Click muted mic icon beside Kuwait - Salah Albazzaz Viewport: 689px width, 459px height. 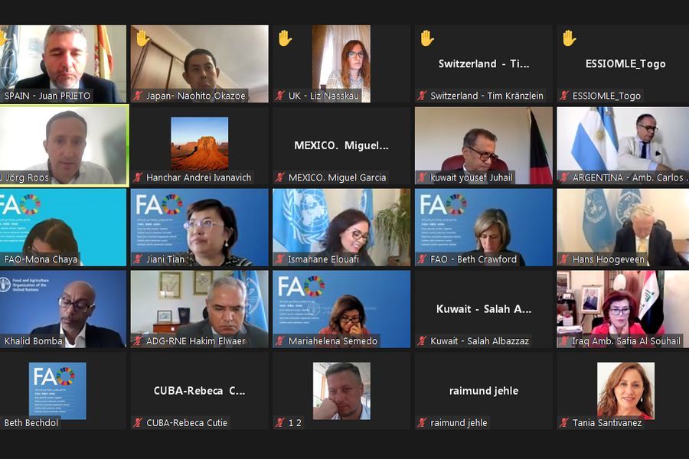(422, 341)
